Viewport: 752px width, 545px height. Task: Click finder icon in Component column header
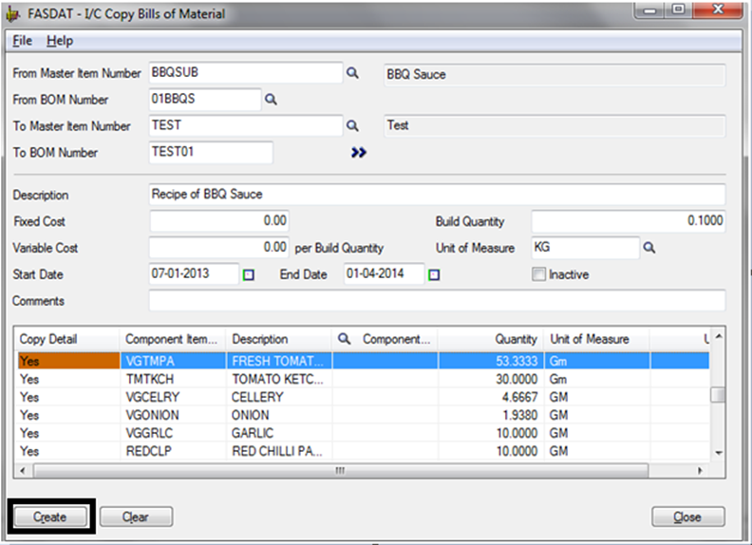345,339
